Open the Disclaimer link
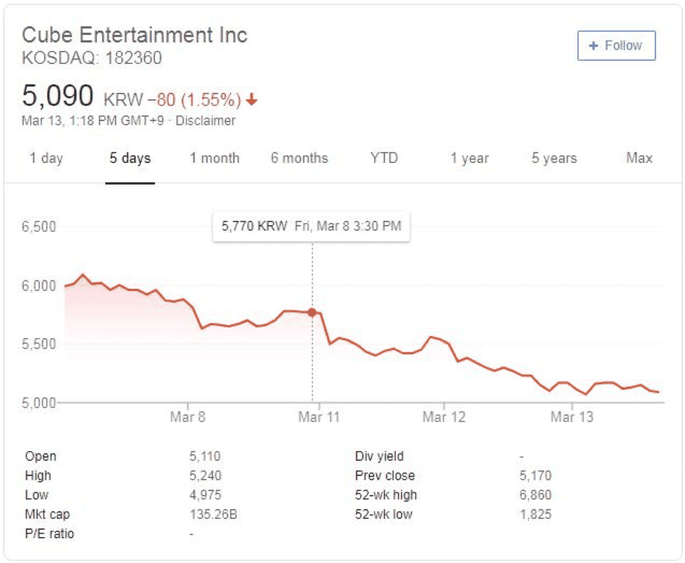 coord(205,121)
